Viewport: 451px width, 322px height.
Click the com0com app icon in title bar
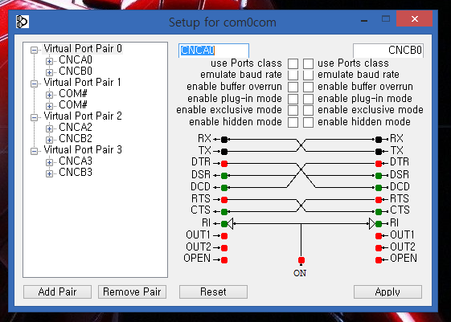pyautogui.click(x=23, y=22)
